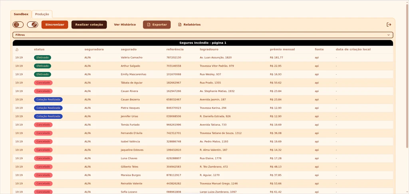409x194 pixels.
Task: Click Cancelado badge in Cauan Rivera row
Action: tap(43, 91)
